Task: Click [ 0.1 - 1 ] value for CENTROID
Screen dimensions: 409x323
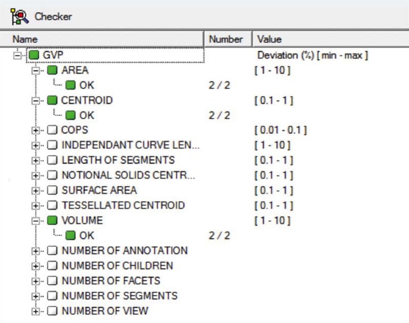Action: coord(274,100)
